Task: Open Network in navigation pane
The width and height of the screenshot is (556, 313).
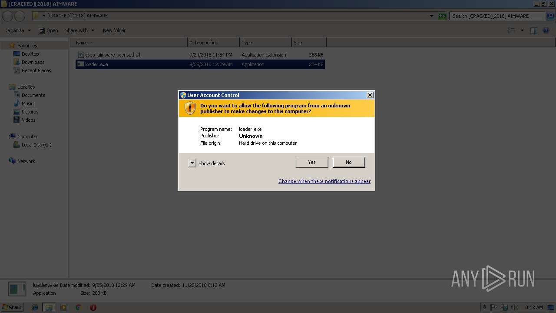Action: (x=26, y=161)
